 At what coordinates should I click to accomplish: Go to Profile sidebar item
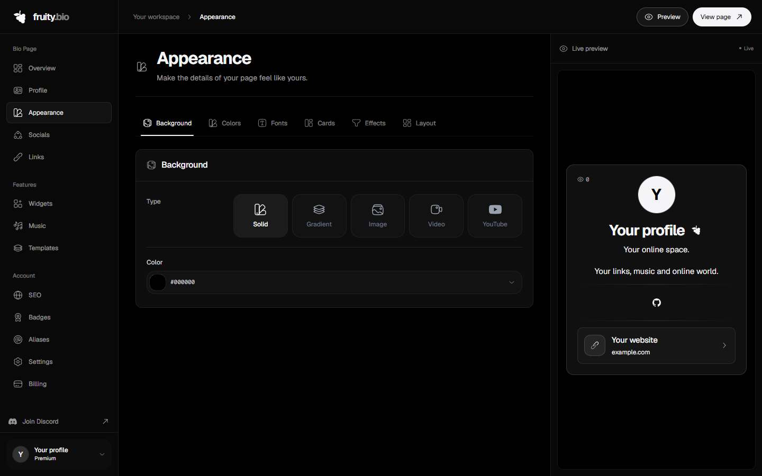tap(59, 90)
